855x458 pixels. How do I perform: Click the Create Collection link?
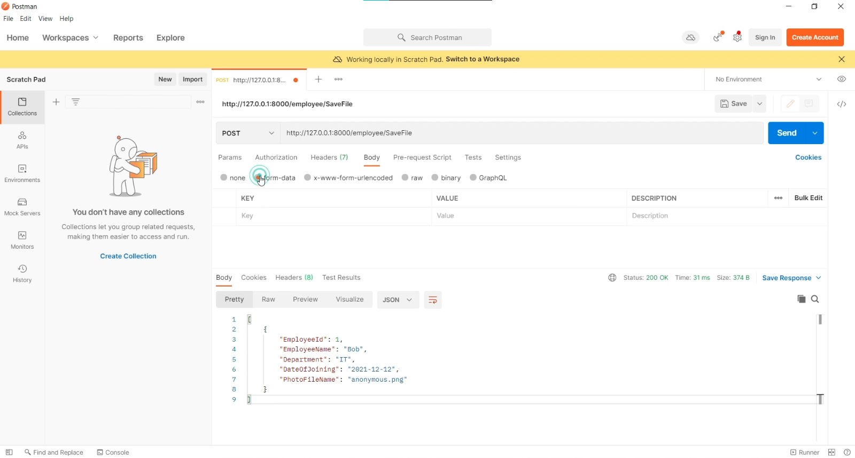click(128, 256)
